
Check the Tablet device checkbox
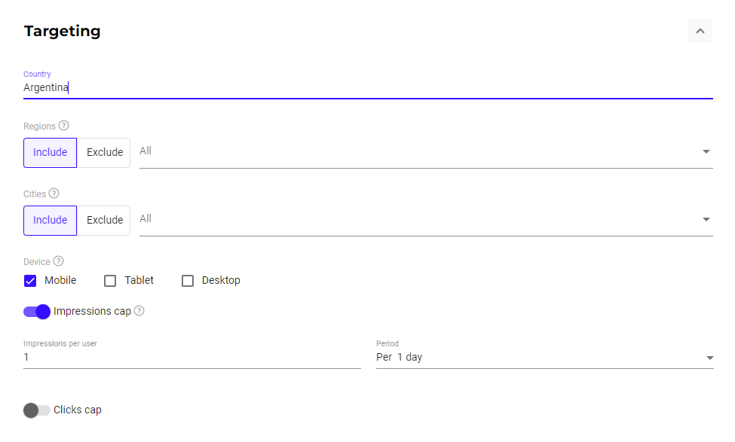(x=109, y=280)
